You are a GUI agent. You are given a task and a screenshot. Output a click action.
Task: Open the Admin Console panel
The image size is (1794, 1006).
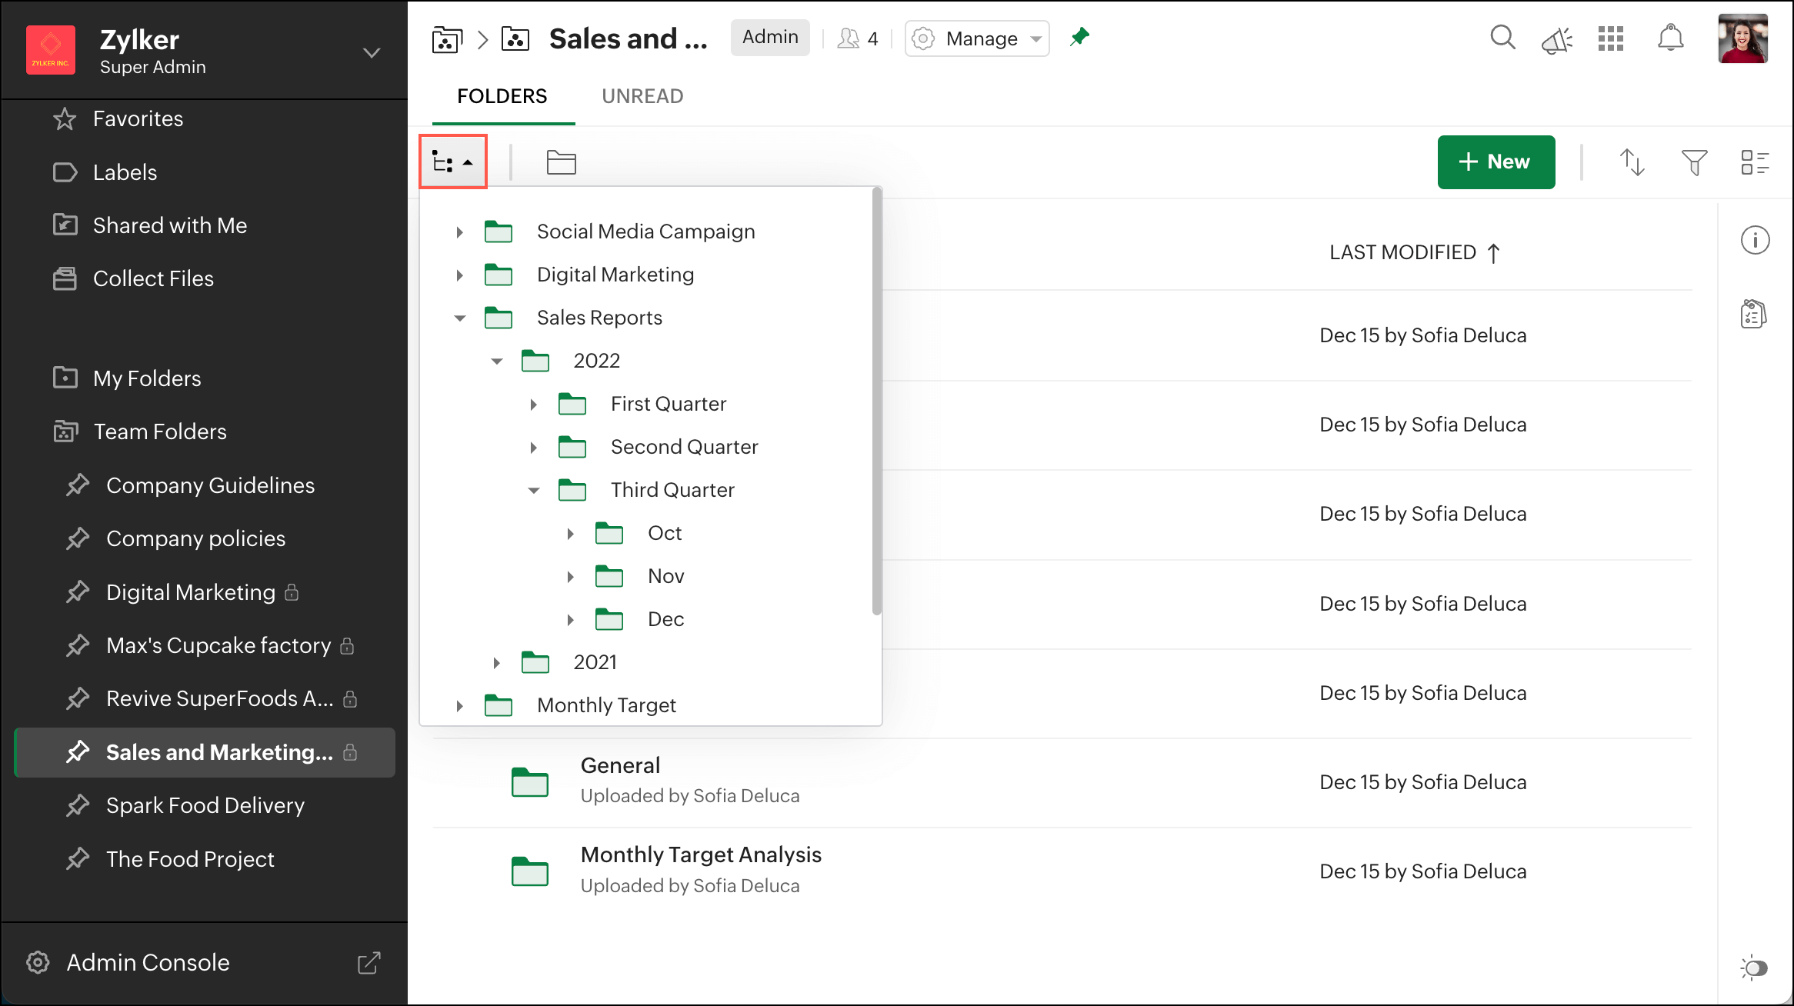(147, 963)
